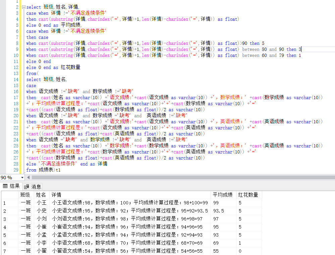Click the 详情 column header
The height and width of the screenshot is (255, 335).
[56, 194]
